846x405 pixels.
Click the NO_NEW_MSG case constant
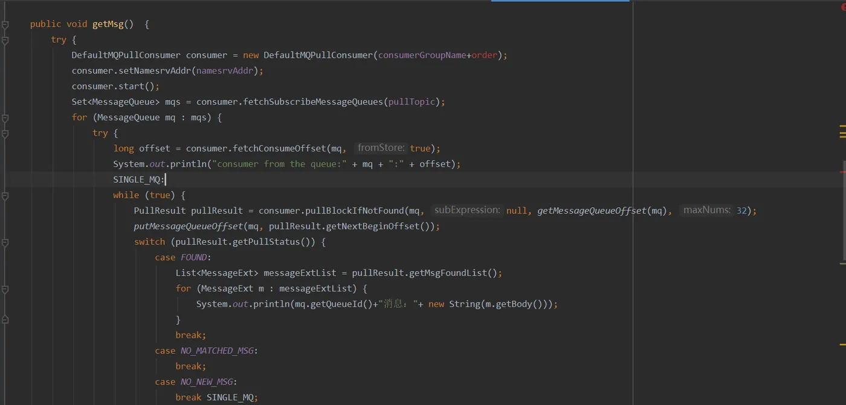[x=207, y=381]
